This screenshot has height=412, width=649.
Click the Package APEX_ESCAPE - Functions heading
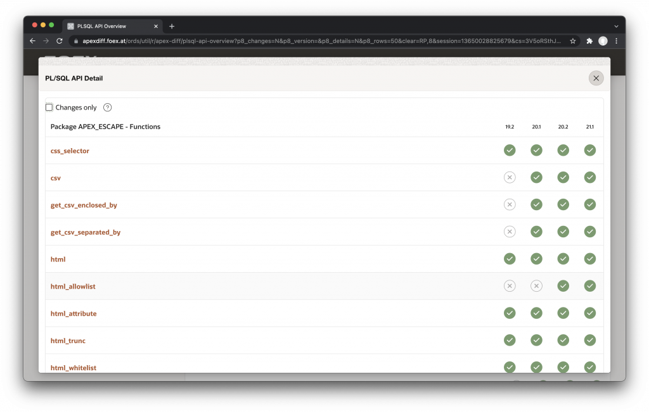105,127
